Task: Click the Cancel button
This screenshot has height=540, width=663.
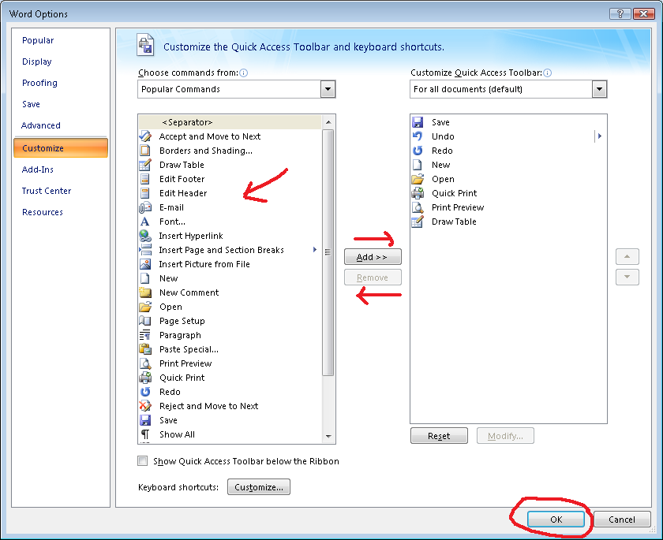Action: click(x=622, y=520)
